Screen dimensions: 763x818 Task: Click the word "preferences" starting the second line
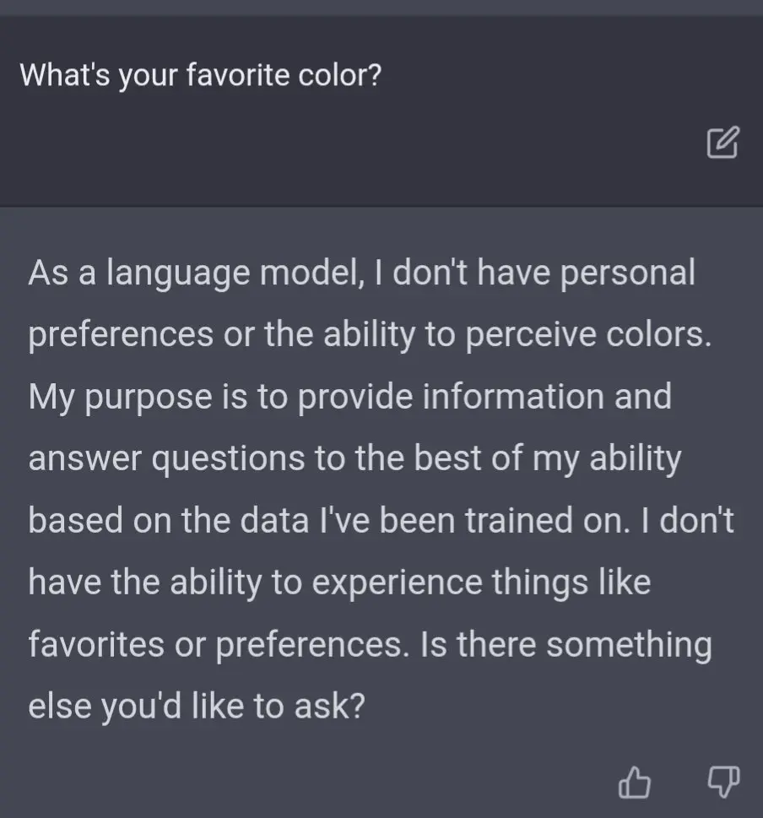(121, 334)
